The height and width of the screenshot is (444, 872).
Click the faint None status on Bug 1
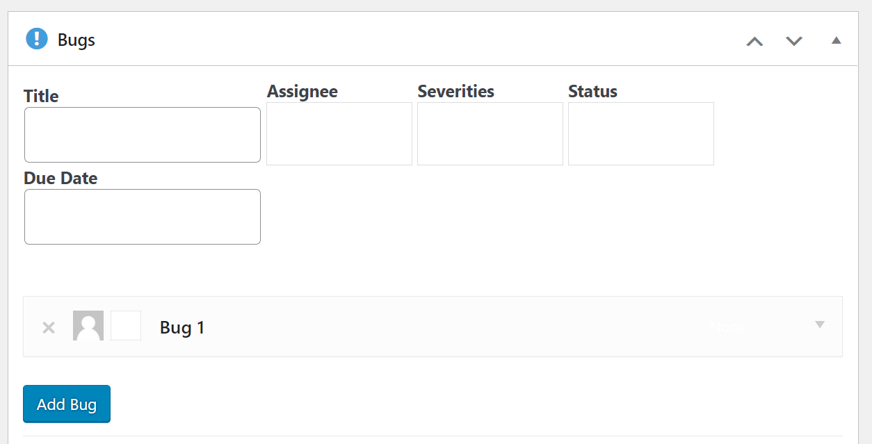727,327
